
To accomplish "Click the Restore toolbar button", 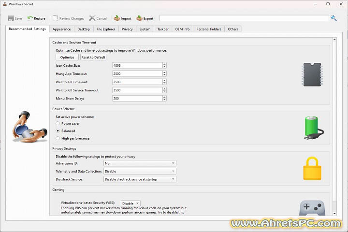I will (36, 18).
